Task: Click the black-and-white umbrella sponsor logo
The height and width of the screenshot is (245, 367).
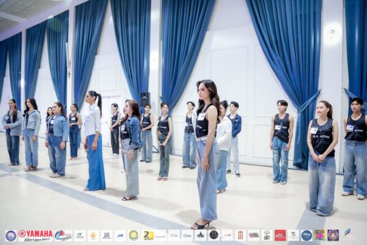Action: pyautogui.click(x=267, y=235)
